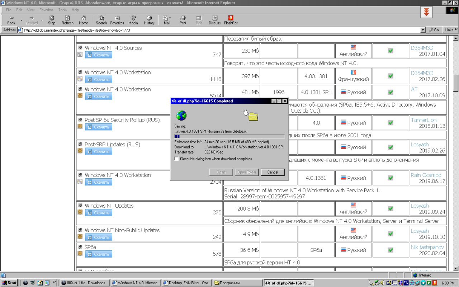Open uploader link TannerLion
Image resolution: width=459 pixels, height=287 pixels.
[x=423, y=120]
